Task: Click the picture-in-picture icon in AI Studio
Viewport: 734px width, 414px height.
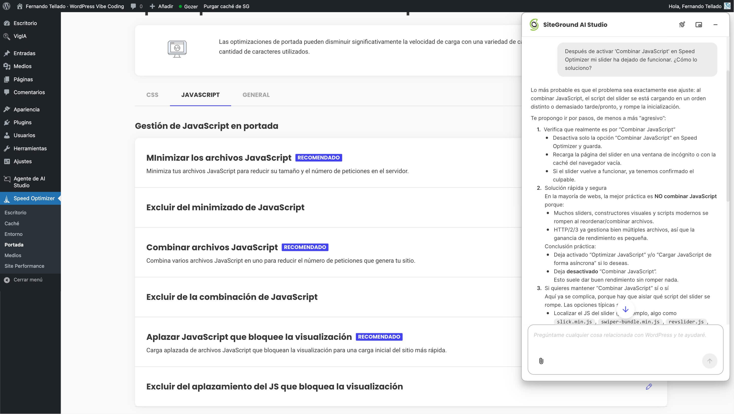Action: click(x=699, y=25)
